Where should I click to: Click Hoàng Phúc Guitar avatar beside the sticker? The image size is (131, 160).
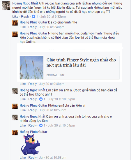pos(15,133)
